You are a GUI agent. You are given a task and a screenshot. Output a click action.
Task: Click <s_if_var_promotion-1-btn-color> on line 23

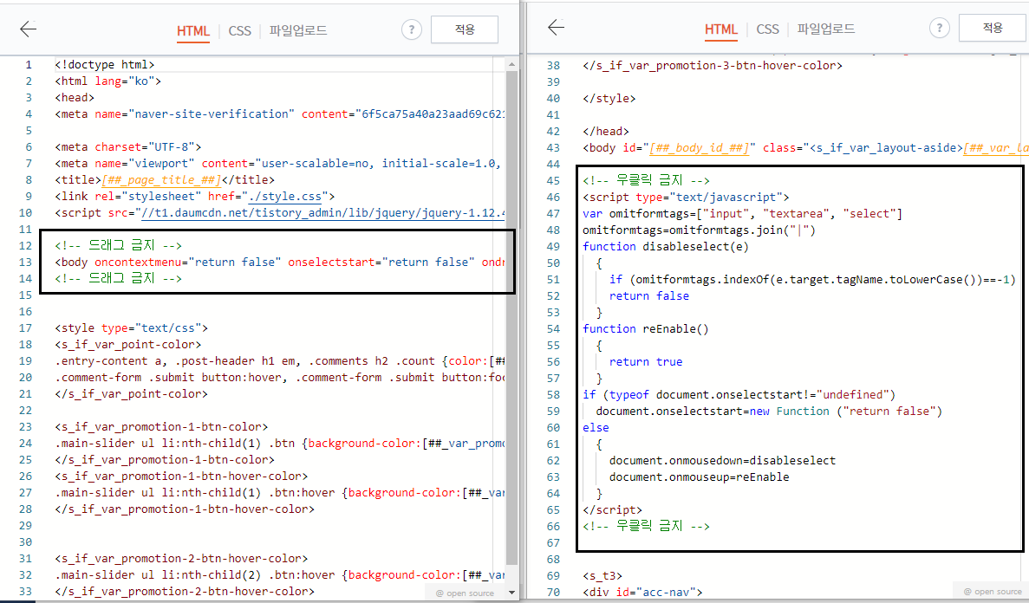pyautogui.click(x=161, y=426)
